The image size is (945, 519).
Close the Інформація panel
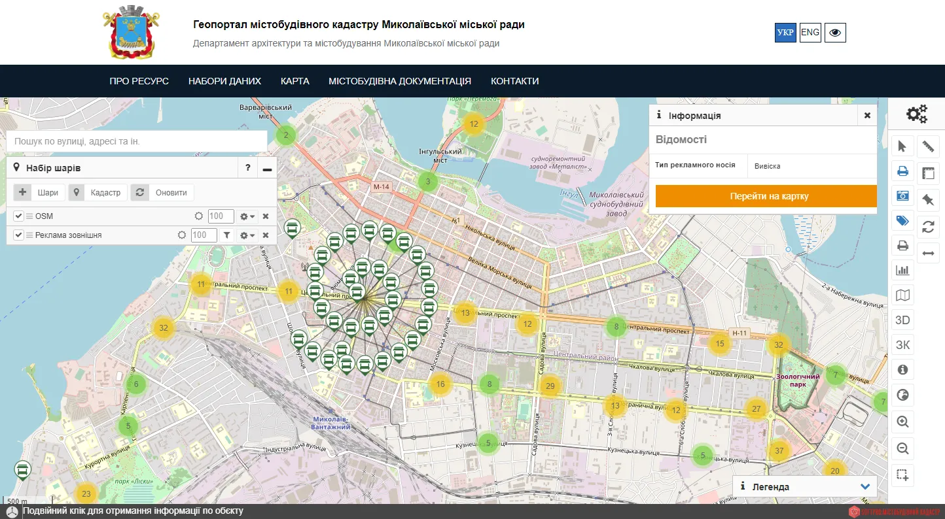click(x=867, y=115)
